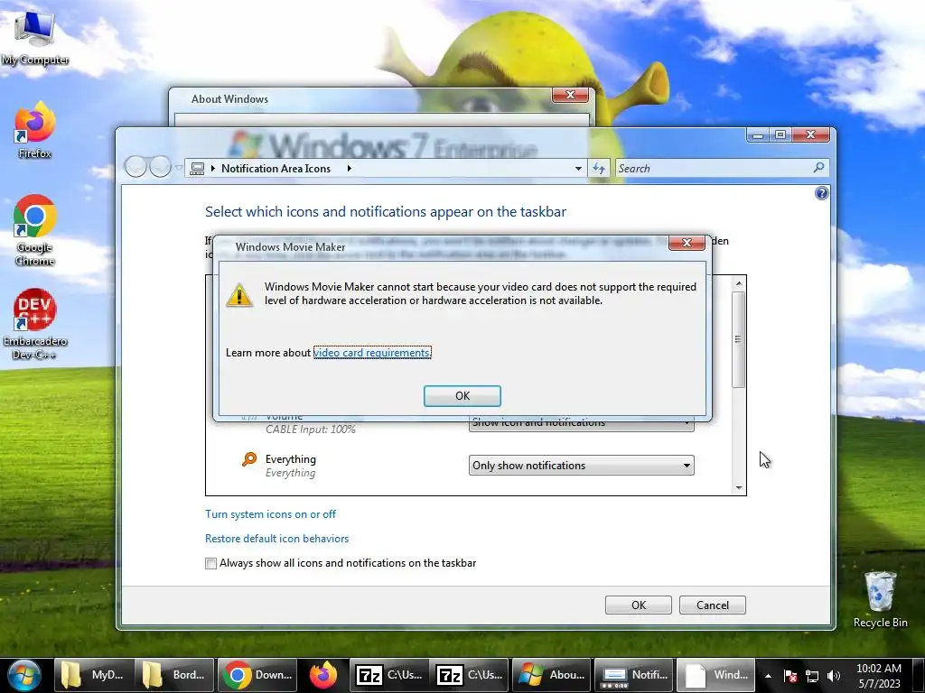
Task: Show hidden tray icons arrow
Action: [768, 676]
